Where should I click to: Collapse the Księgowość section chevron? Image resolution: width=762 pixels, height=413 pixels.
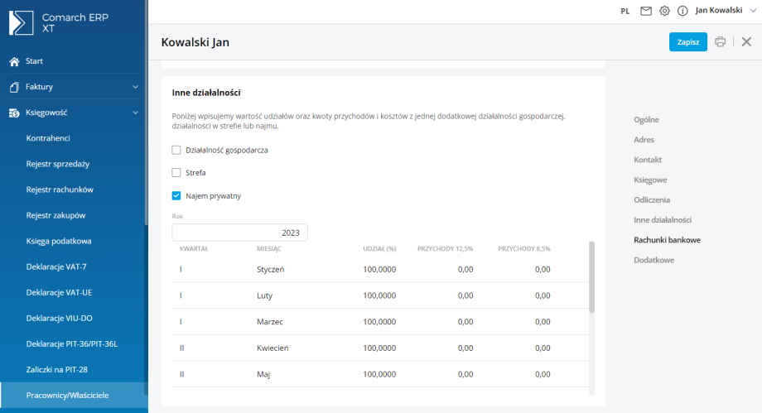coord(135,113)
